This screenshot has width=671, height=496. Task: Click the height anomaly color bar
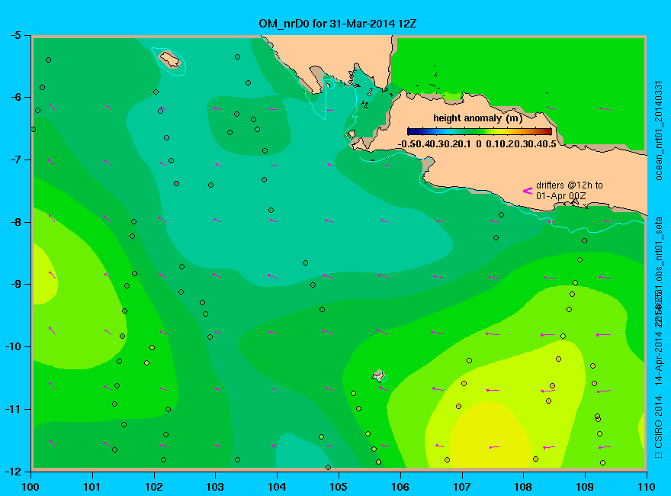point(480,131)
